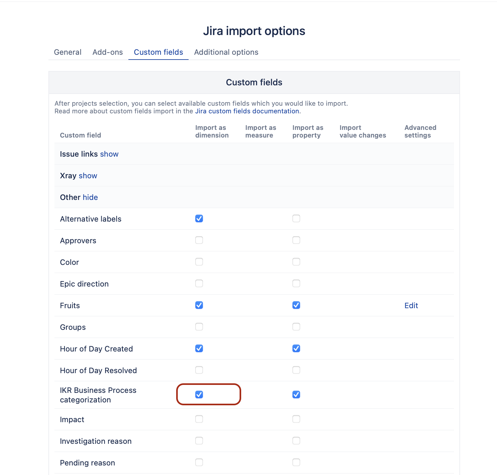Image resolution: width=497 pixels, height=475 pixels.
Task: Uncheck IKR Business Process categorization dimension
Action: (199, 394)
